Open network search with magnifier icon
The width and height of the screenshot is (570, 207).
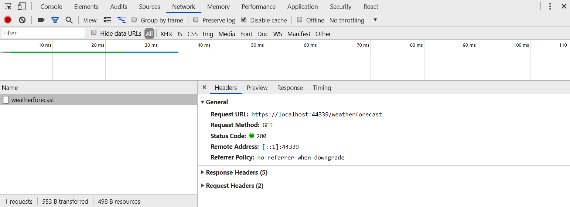point(69,20)
